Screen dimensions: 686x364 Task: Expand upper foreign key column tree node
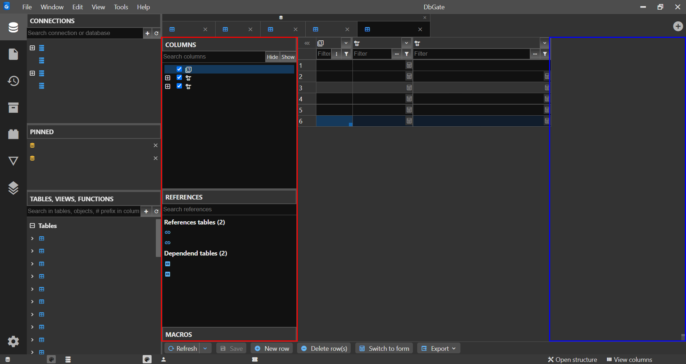[168, 78]
